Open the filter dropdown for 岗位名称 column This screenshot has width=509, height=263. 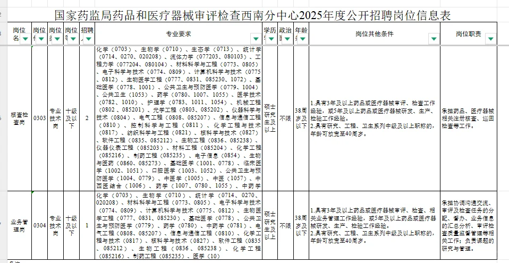pyautogui.click(x=26, y=39)
